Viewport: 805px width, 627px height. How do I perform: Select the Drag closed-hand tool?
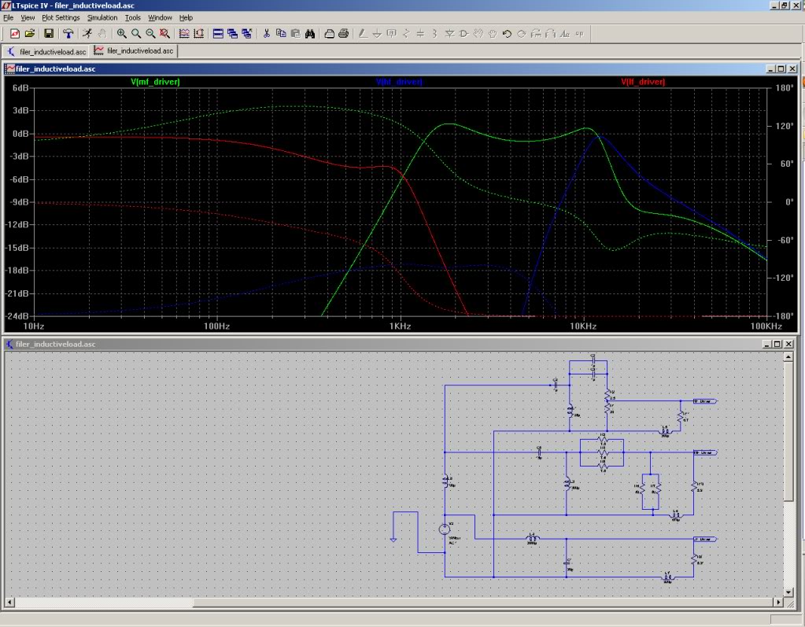coord(493,34)
